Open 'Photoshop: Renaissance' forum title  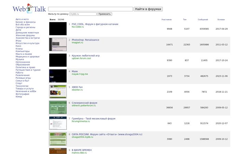tap(85, 40)
